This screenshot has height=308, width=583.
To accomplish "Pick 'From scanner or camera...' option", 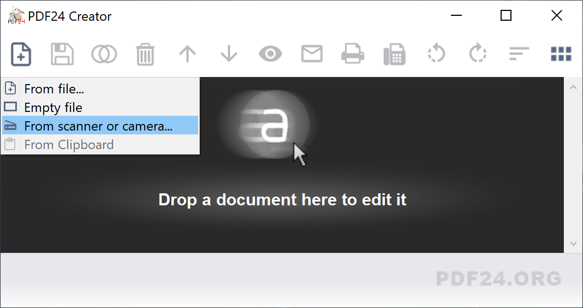I will [98, 126].
